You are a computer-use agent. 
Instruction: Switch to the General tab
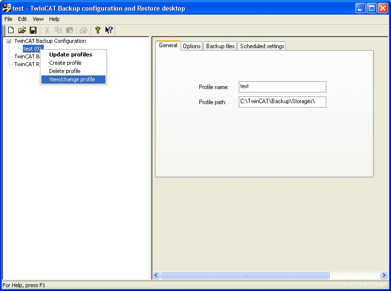pos(168,45)
